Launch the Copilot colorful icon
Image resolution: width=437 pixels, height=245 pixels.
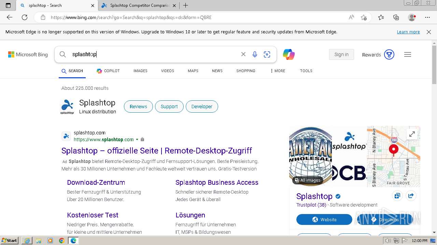[x=288, y=54]
